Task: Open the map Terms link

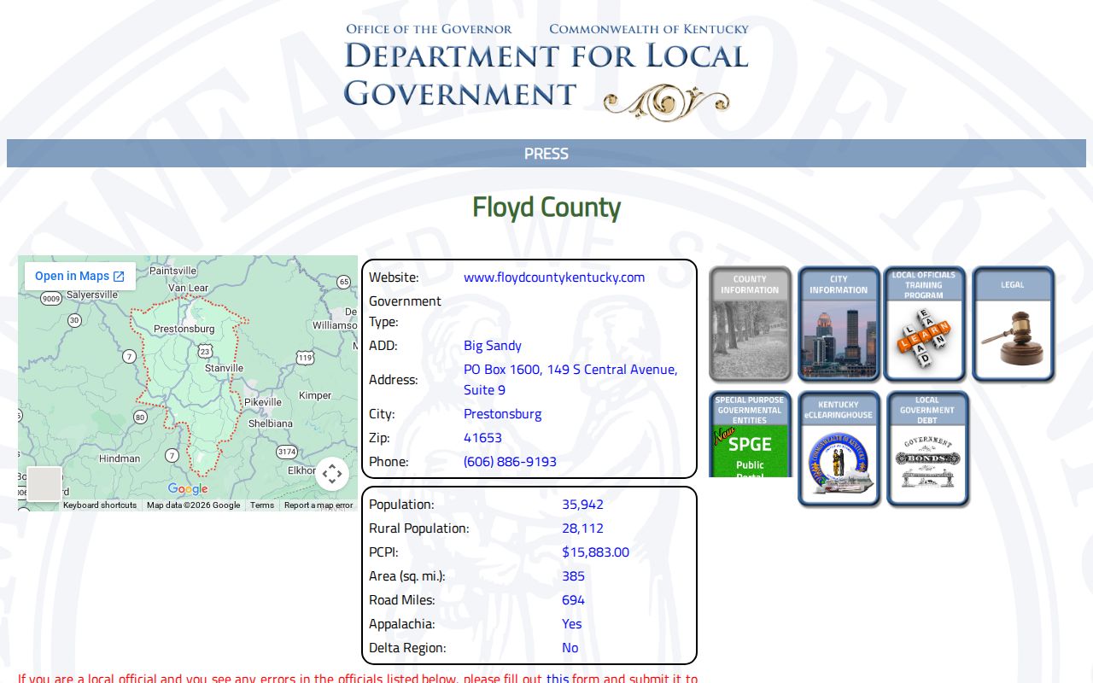Action: pyautogui.click(x=262, y=505)
